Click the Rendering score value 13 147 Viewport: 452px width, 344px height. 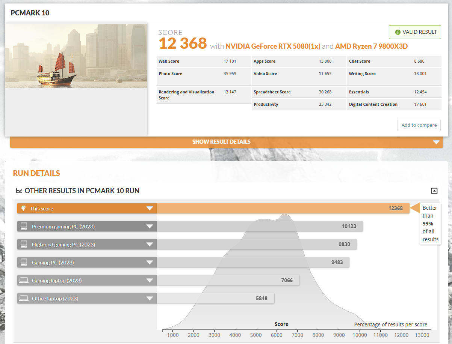[x=230, y=92]
